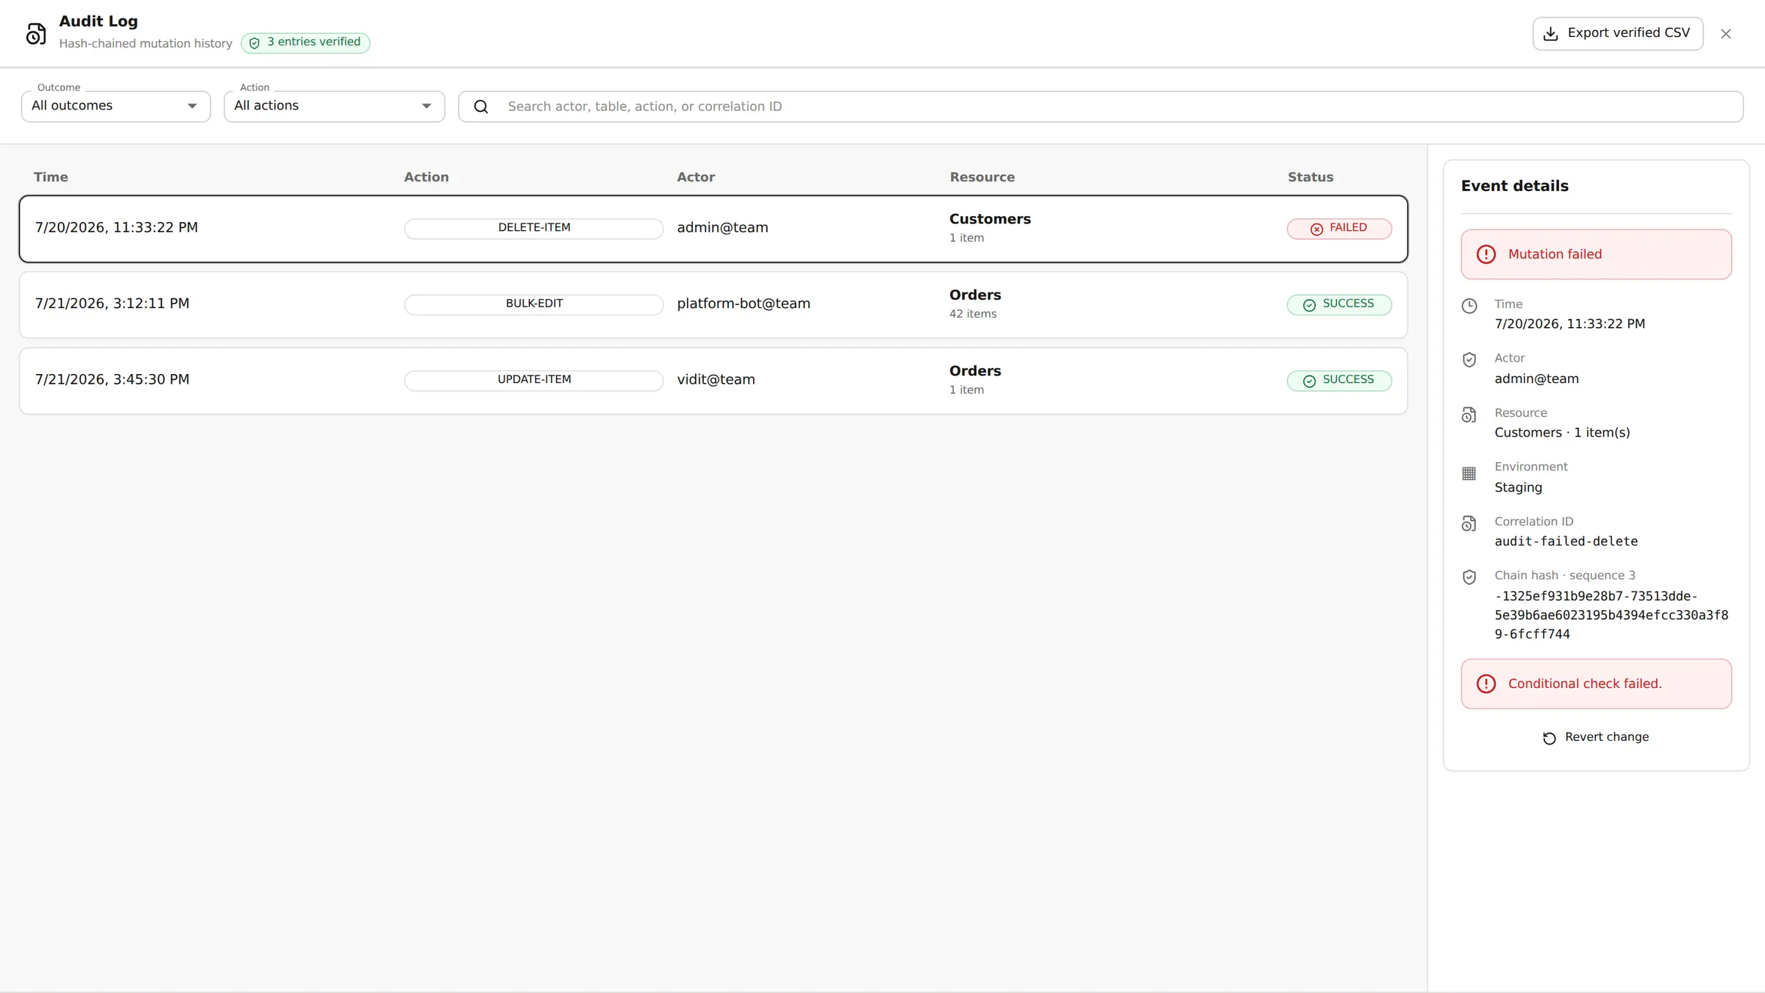Image resolution: width=1765 pixels, height=993 pixels.
Task: Click the Time column header
Action: 51,177
